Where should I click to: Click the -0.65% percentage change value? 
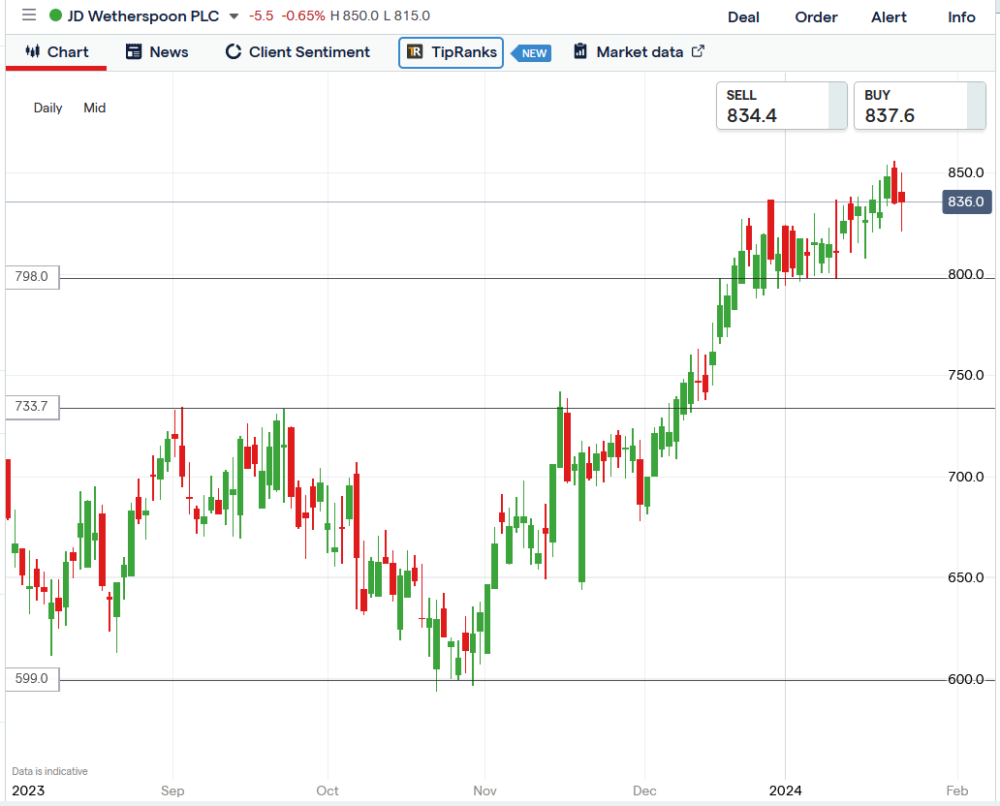[303, 15]
